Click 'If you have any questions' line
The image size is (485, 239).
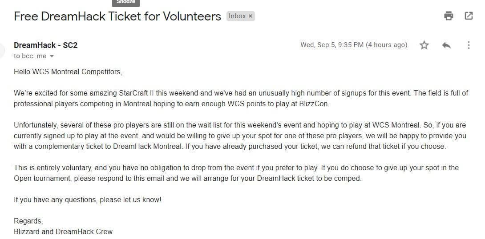(x=87, y=199)
